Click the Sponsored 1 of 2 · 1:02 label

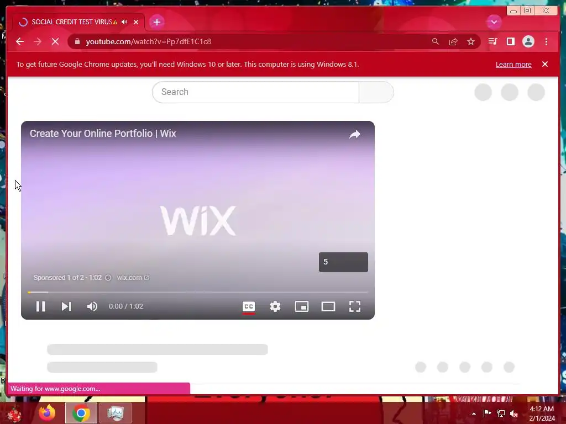click(x=67, y=278)
